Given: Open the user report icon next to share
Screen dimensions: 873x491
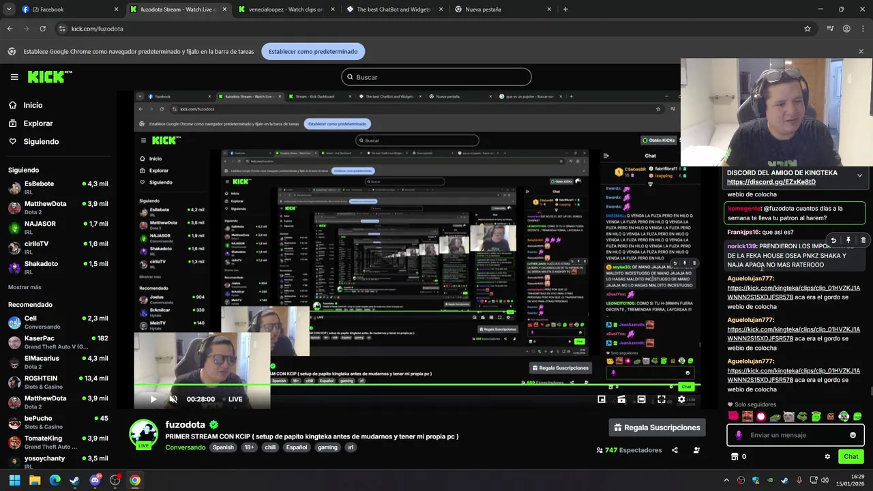Looking at the screenshot, I should [x=696, y=450].
